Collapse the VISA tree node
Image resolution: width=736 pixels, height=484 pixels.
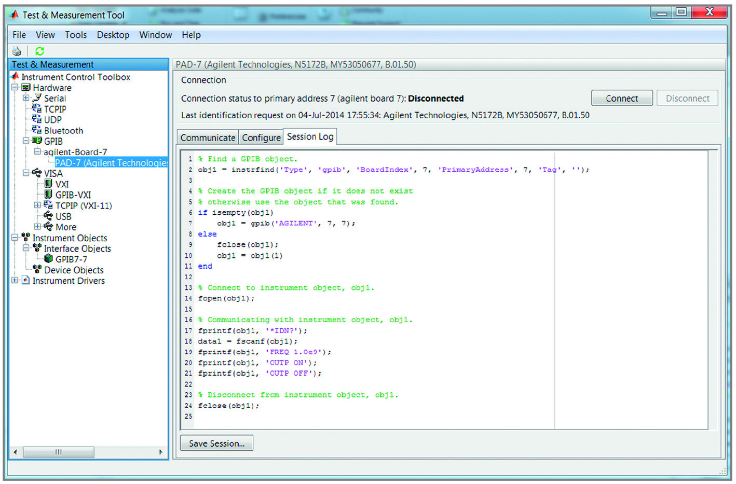pyautogui.click(x=26, y=173)
